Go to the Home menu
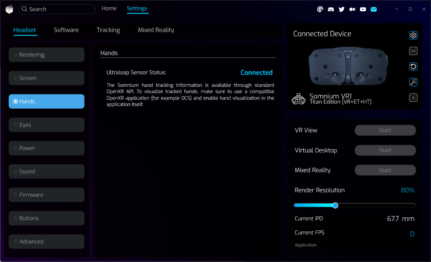This screenshot has height=262, width=431. pyautogui.click(x=109, y=8)
